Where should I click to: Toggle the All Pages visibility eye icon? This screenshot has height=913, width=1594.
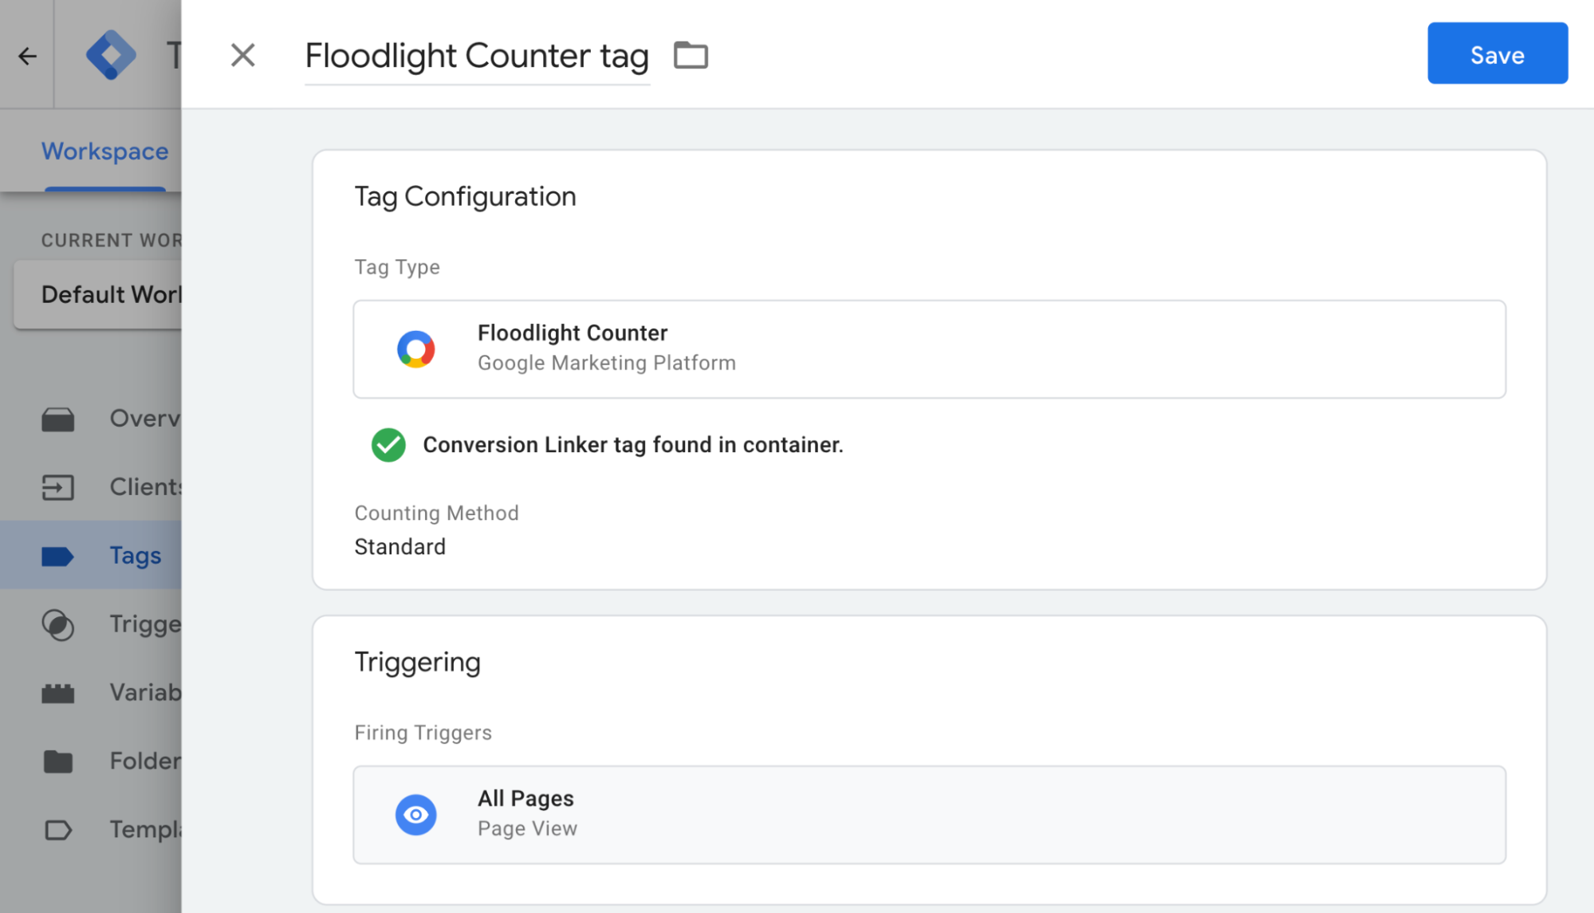coord(417,813)
